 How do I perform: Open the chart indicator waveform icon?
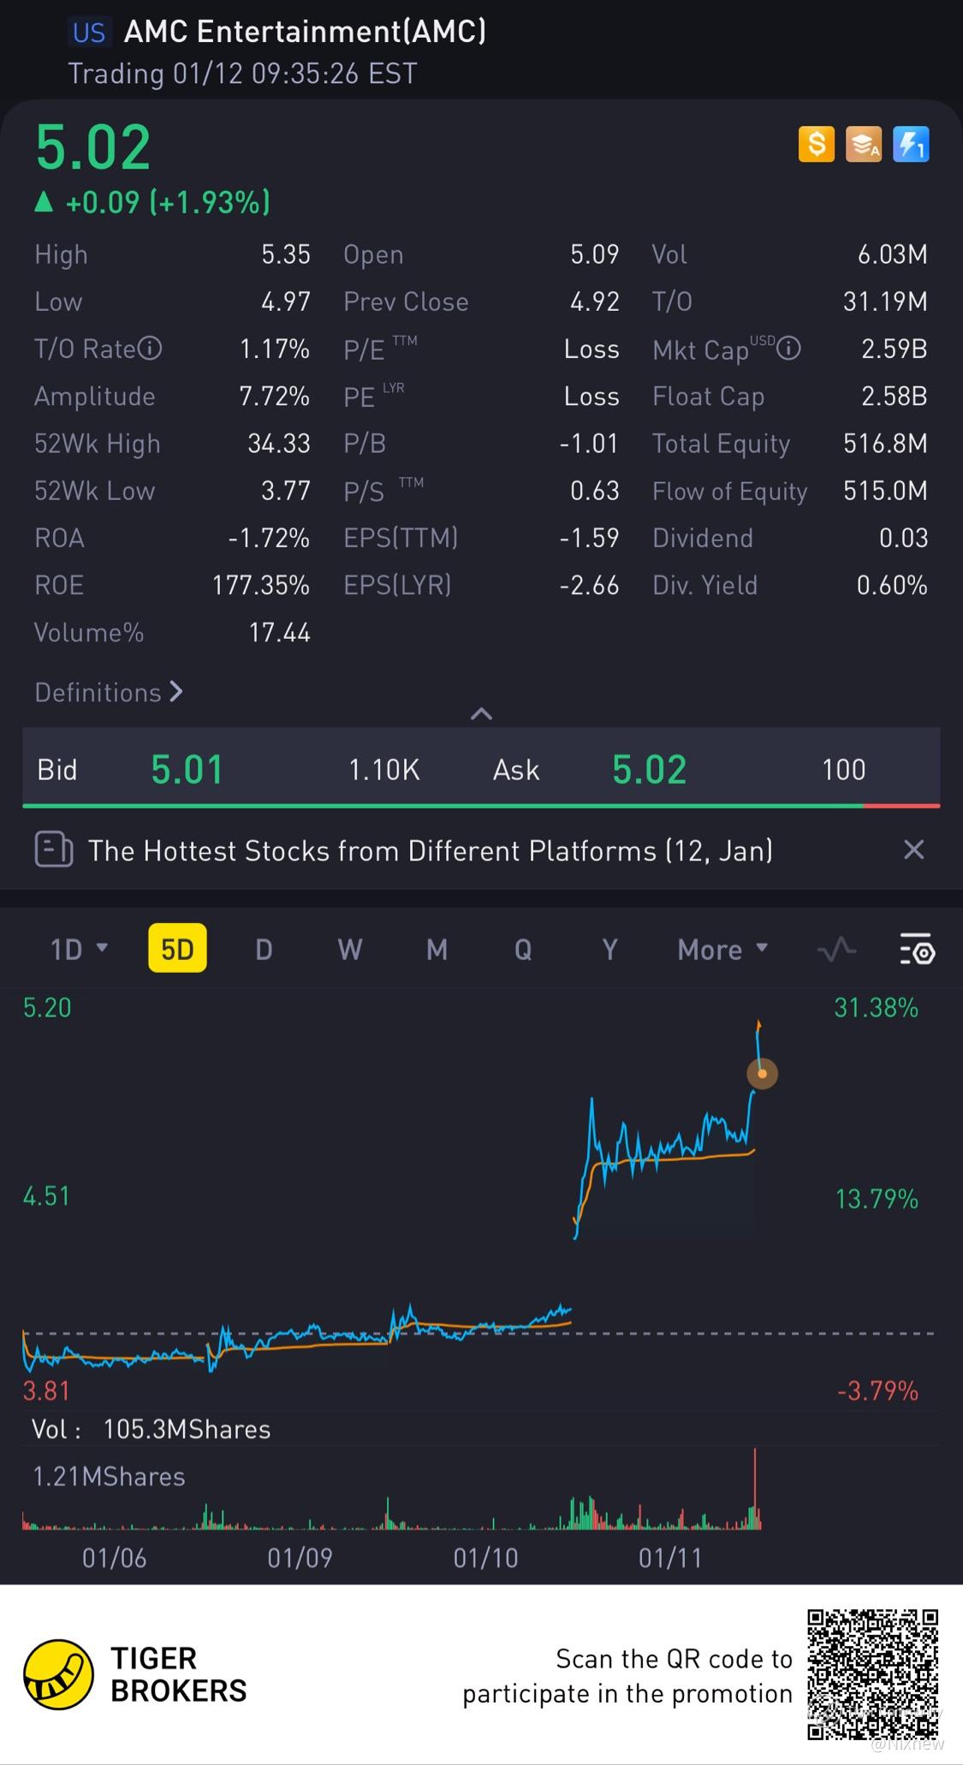pyautogui.click(x=836, y=949)
